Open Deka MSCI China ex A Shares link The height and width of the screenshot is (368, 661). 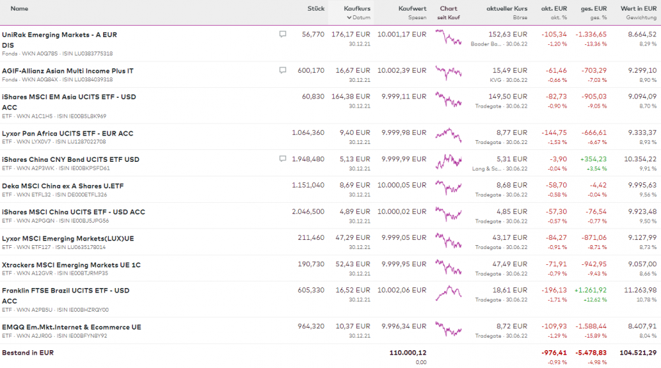coord(63,186)
